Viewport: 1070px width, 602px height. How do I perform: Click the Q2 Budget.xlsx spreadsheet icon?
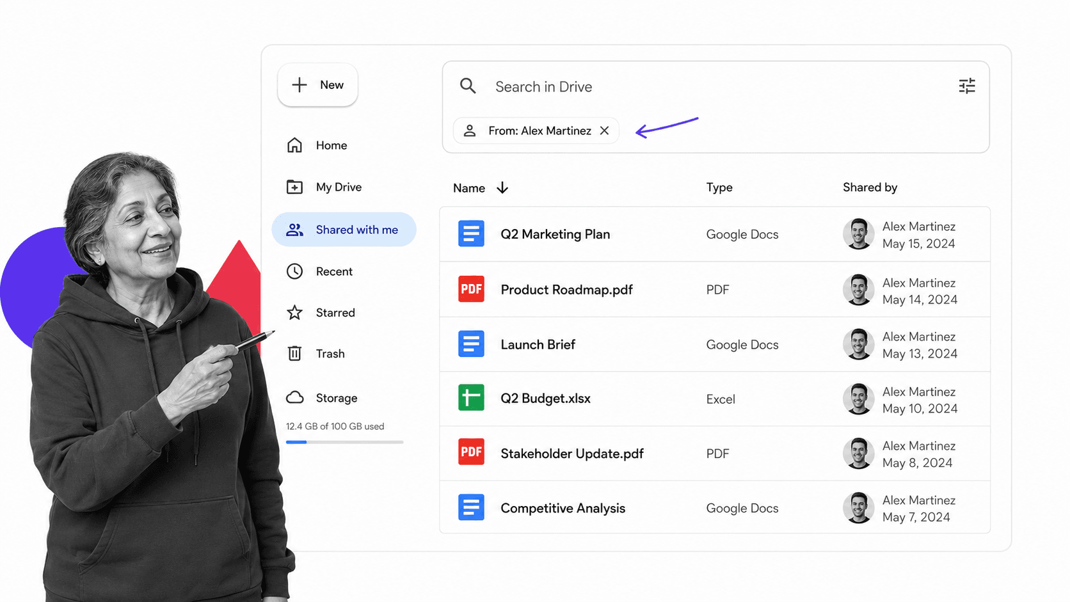[471, 398]
